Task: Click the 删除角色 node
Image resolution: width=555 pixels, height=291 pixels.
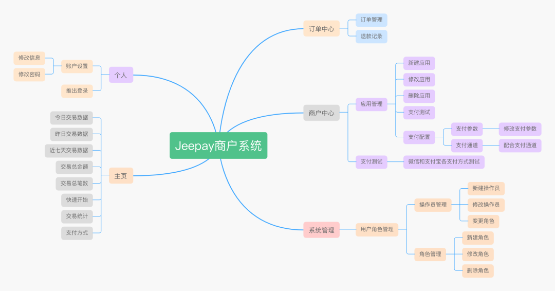Action: 478,271
